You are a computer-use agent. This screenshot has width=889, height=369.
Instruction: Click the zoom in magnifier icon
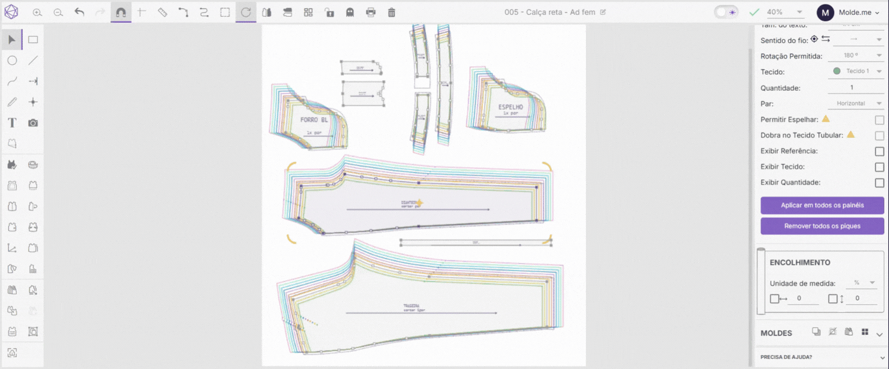click(x=37, y=12)
